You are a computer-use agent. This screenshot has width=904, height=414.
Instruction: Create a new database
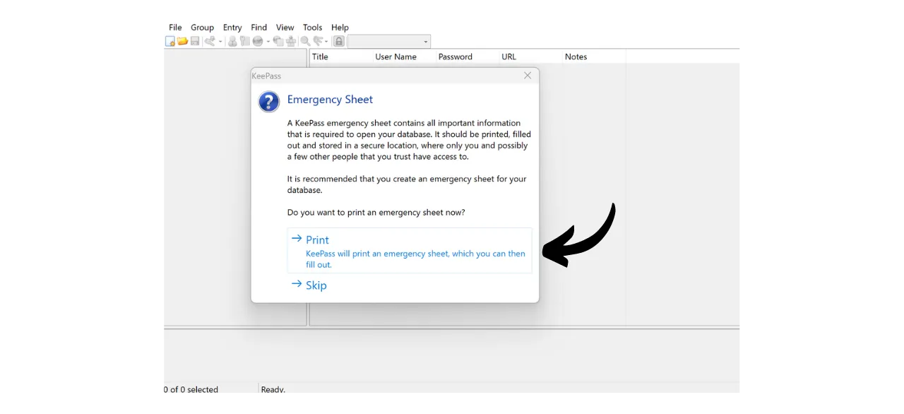point(169,41)
